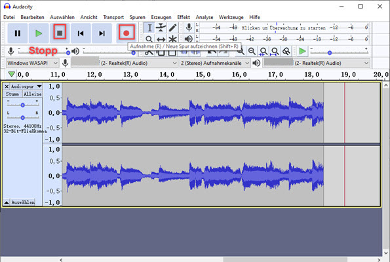The image size is (390, 262).
Task: Click the Zoom Out icon
Action: 252,51
